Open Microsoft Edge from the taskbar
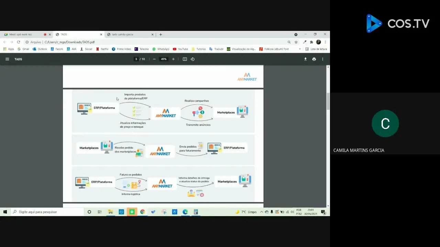The image size is (440, 247). point(185,212)
